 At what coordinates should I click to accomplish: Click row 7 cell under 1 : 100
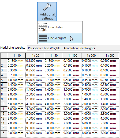72,90
